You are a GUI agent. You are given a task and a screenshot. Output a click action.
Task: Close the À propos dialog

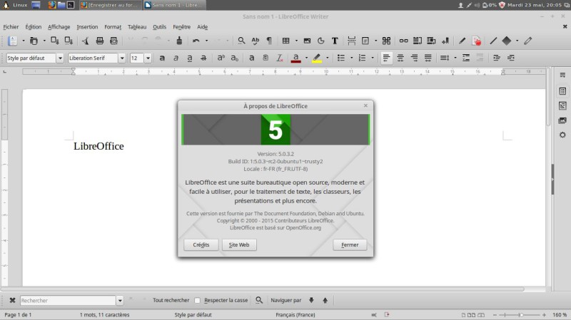(365, 105)
